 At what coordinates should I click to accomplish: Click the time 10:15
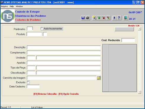pyautogui.click(x=132, y=19)
